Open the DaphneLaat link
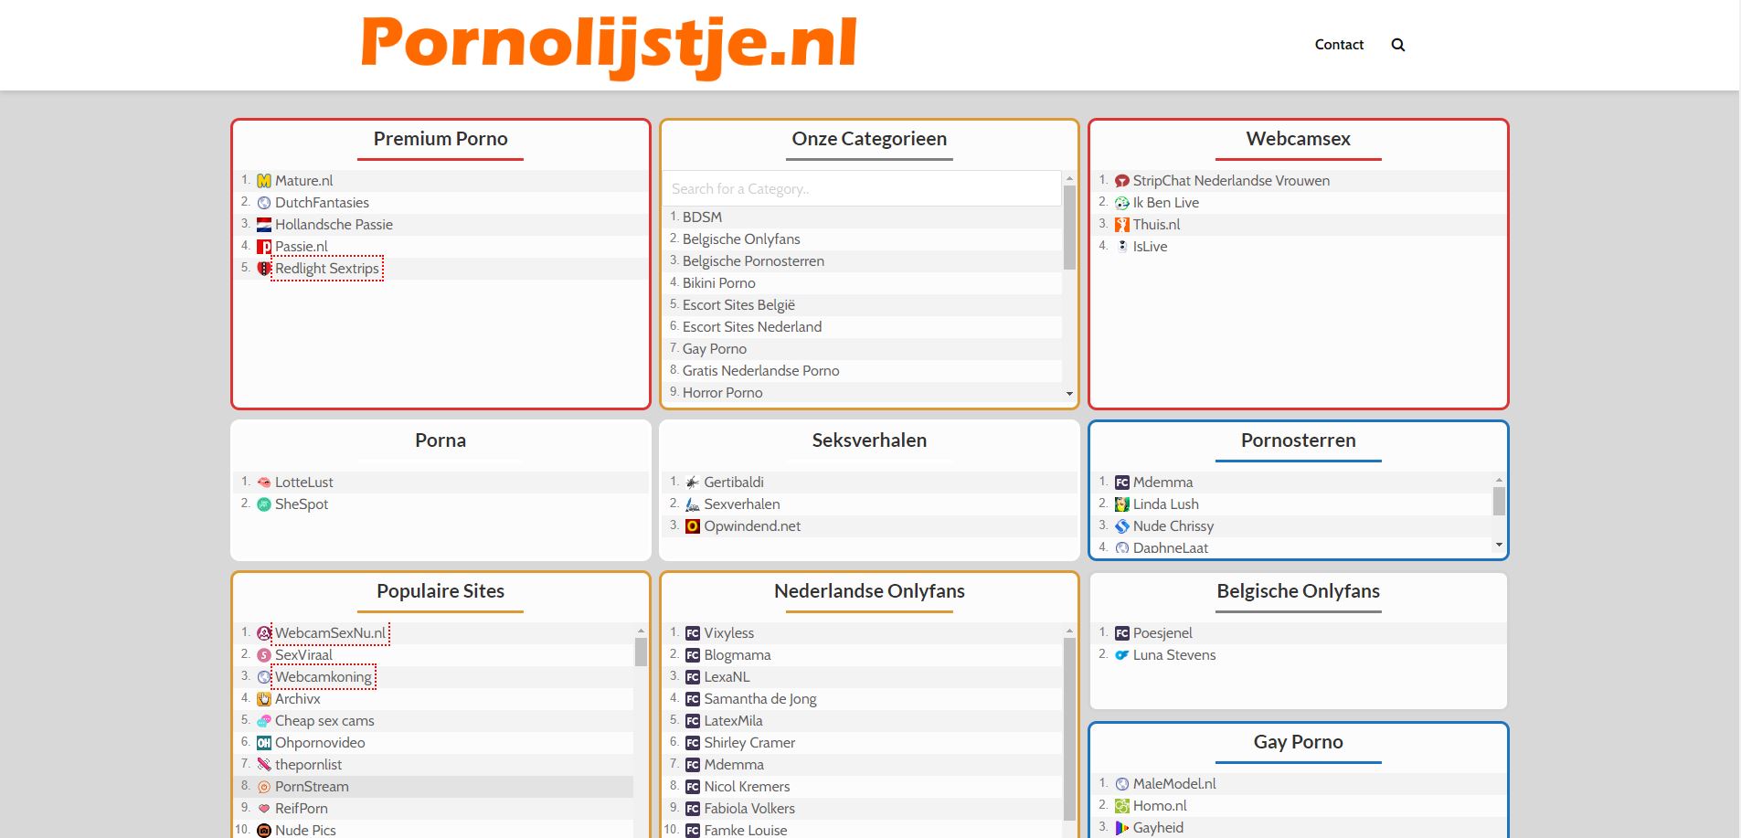Viewport: 1741px width, 838px height. [1171, 548]
